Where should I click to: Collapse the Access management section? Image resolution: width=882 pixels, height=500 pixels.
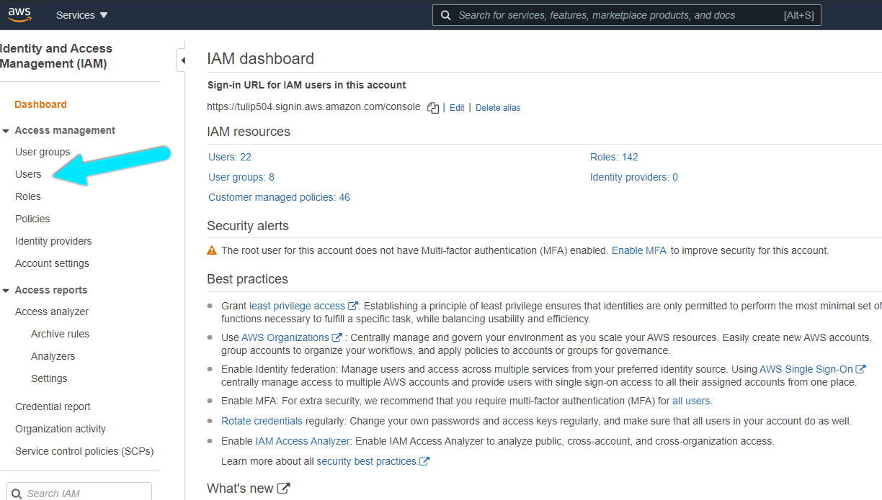click(6, 130)
